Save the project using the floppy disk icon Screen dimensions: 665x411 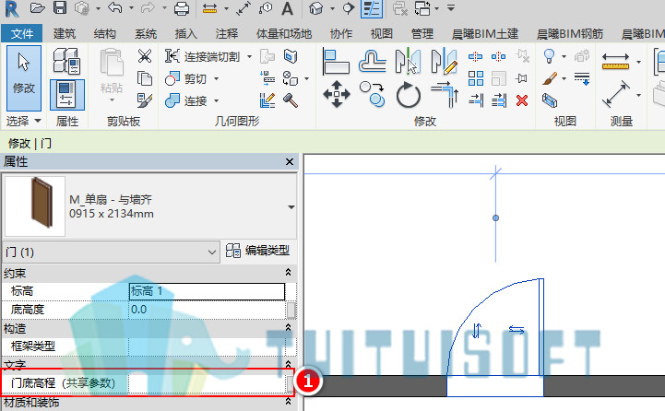tap(60, 8)
